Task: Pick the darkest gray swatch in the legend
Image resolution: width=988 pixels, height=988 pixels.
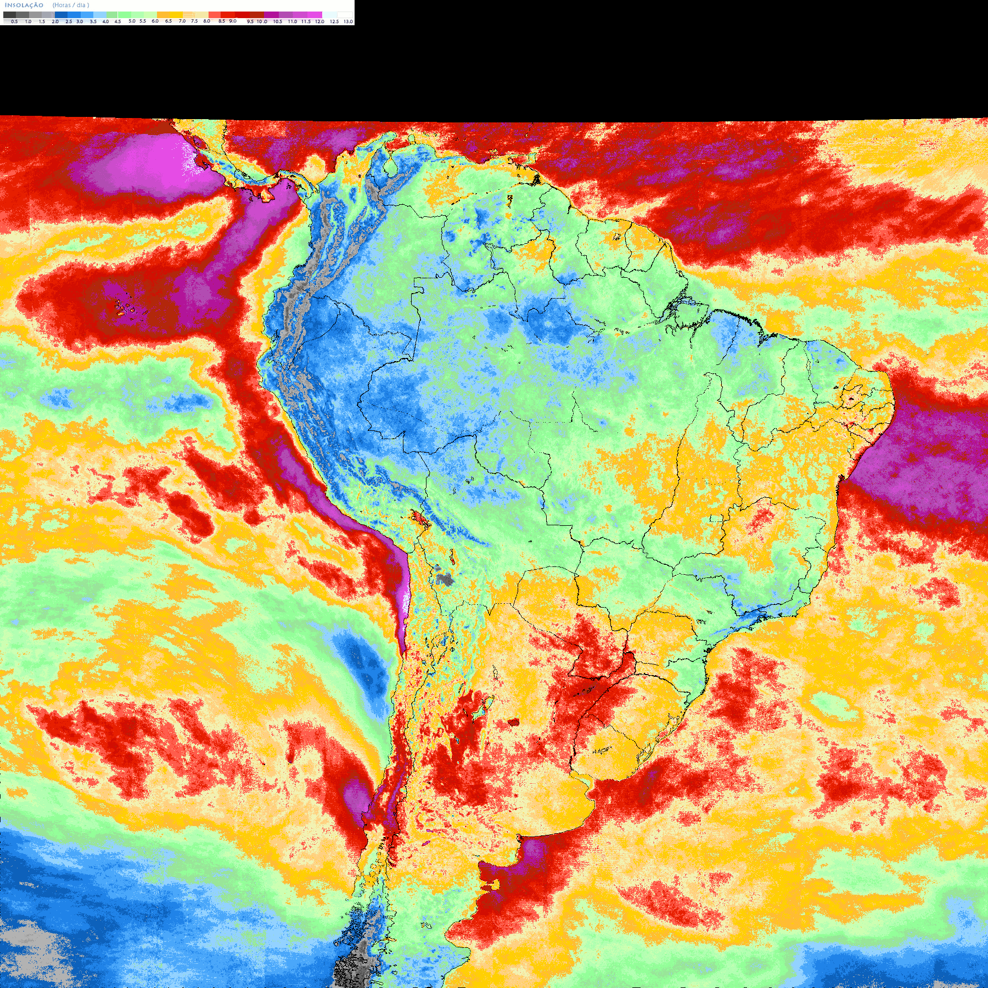Action: (9, 15)
